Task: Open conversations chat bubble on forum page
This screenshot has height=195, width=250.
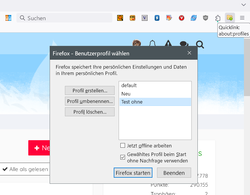Action: pos(184,44)
